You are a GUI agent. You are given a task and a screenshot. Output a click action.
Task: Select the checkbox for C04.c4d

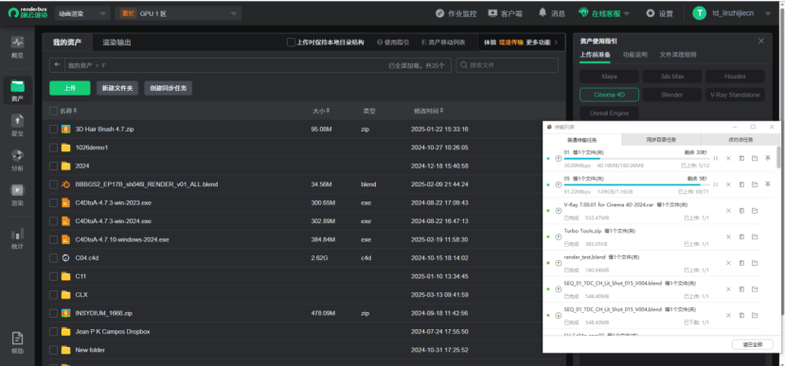[54, 257]
